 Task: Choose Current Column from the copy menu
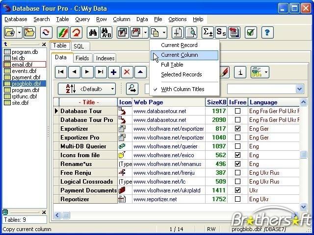(x=184, y=55)
